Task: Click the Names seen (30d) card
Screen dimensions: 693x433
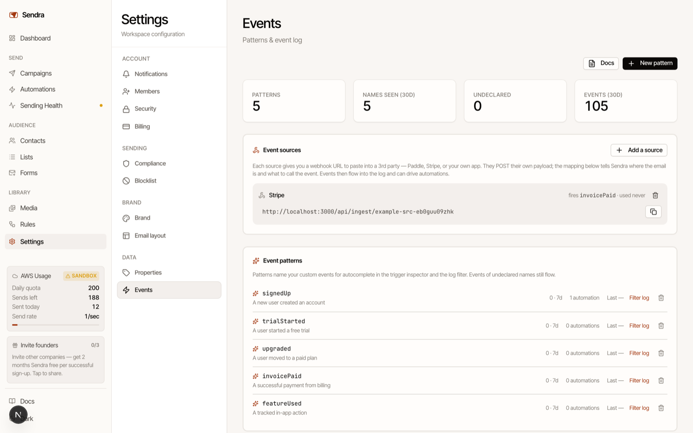Action: [405, 101]
